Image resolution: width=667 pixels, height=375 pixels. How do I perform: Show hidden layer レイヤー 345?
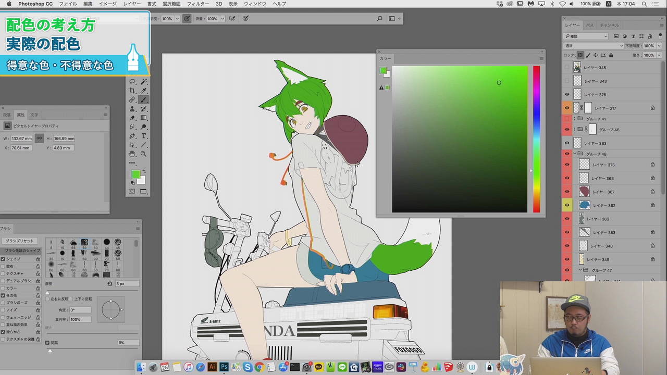coord(567,68)
